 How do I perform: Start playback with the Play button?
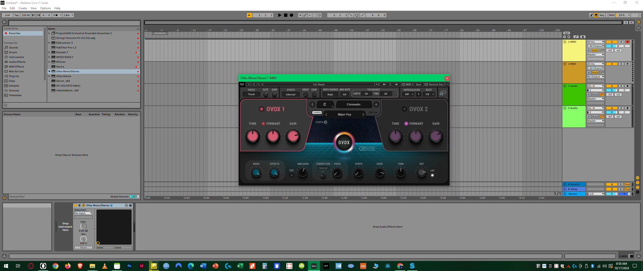(x=280, y=15)
